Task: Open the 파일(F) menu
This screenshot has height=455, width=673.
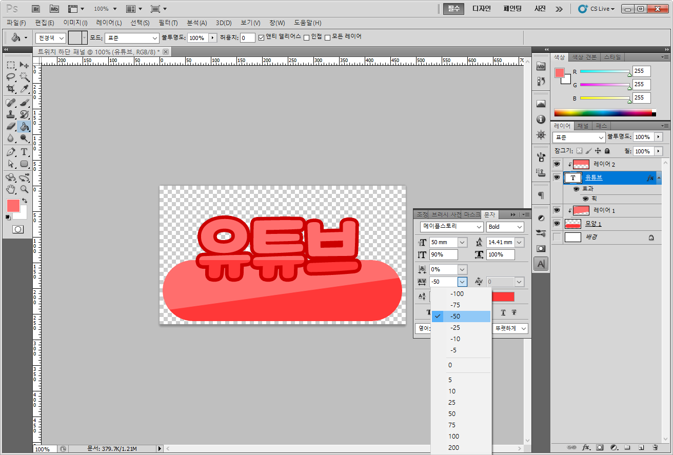Action: (16, 23)
